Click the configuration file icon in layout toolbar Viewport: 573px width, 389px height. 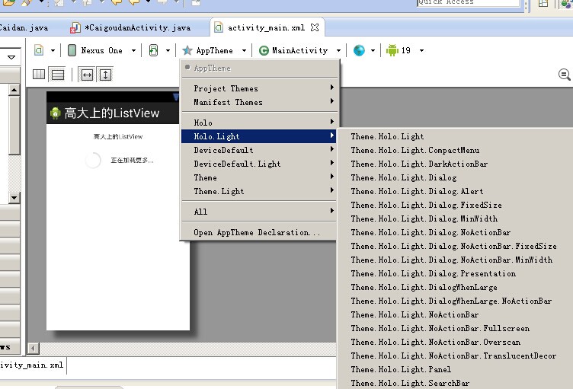point(38,50)
